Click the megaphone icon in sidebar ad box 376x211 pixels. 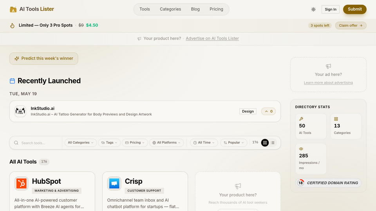pos(328,66)
